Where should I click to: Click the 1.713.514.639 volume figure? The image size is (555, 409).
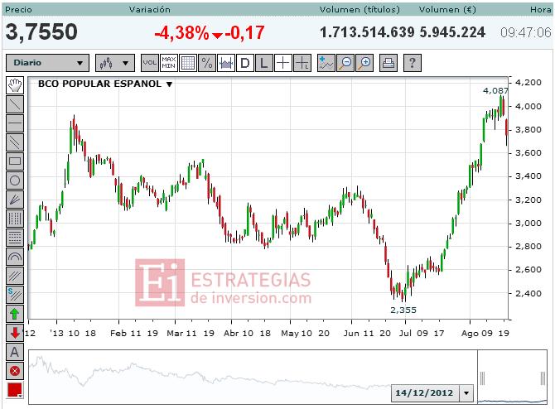[x=367, y=32]
